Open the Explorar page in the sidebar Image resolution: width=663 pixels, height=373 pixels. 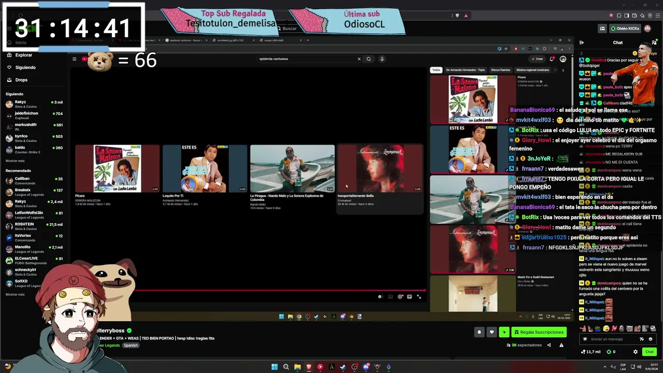click(21, 55)
